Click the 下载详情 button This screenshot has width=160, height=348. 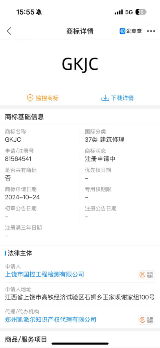[x=117, y=98]
